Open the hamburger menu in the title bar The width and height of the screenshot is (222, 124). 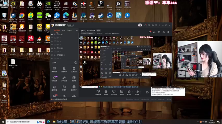point(159,25)
